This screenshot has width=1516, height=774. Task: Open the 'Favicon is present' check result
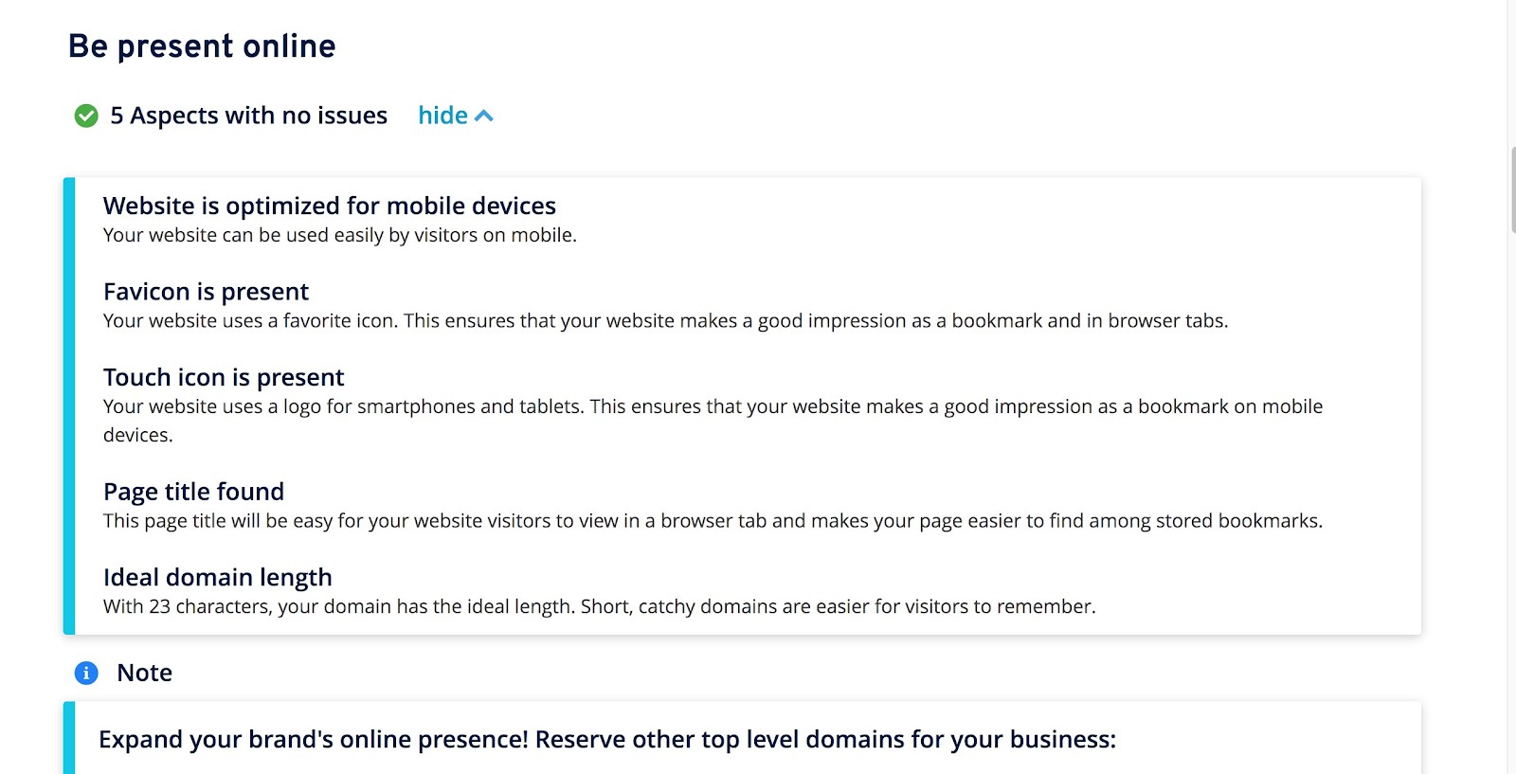coord(206,292)
